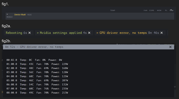Select the 01:00.0 Temp: 43C log line
This screenshot has width=179, height=99.
click(37, 64)
